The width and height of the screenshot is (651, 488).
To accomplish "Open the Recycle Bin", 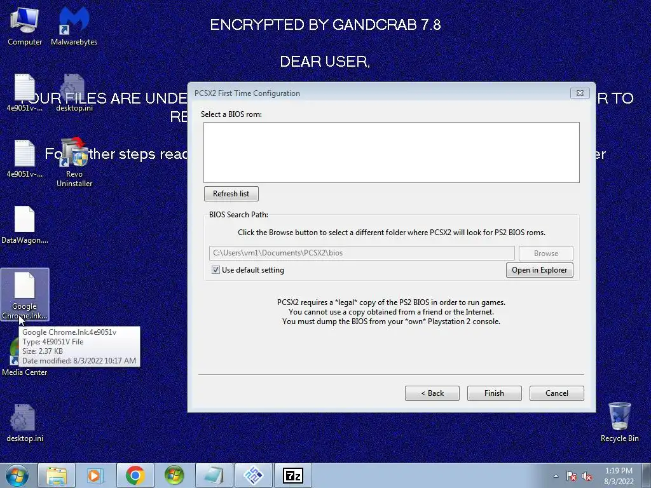I will (x=619, y=423).
